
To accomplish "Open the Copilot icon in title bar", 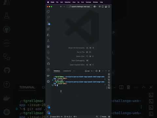I will pyautogui.click(x=95, y=7).
